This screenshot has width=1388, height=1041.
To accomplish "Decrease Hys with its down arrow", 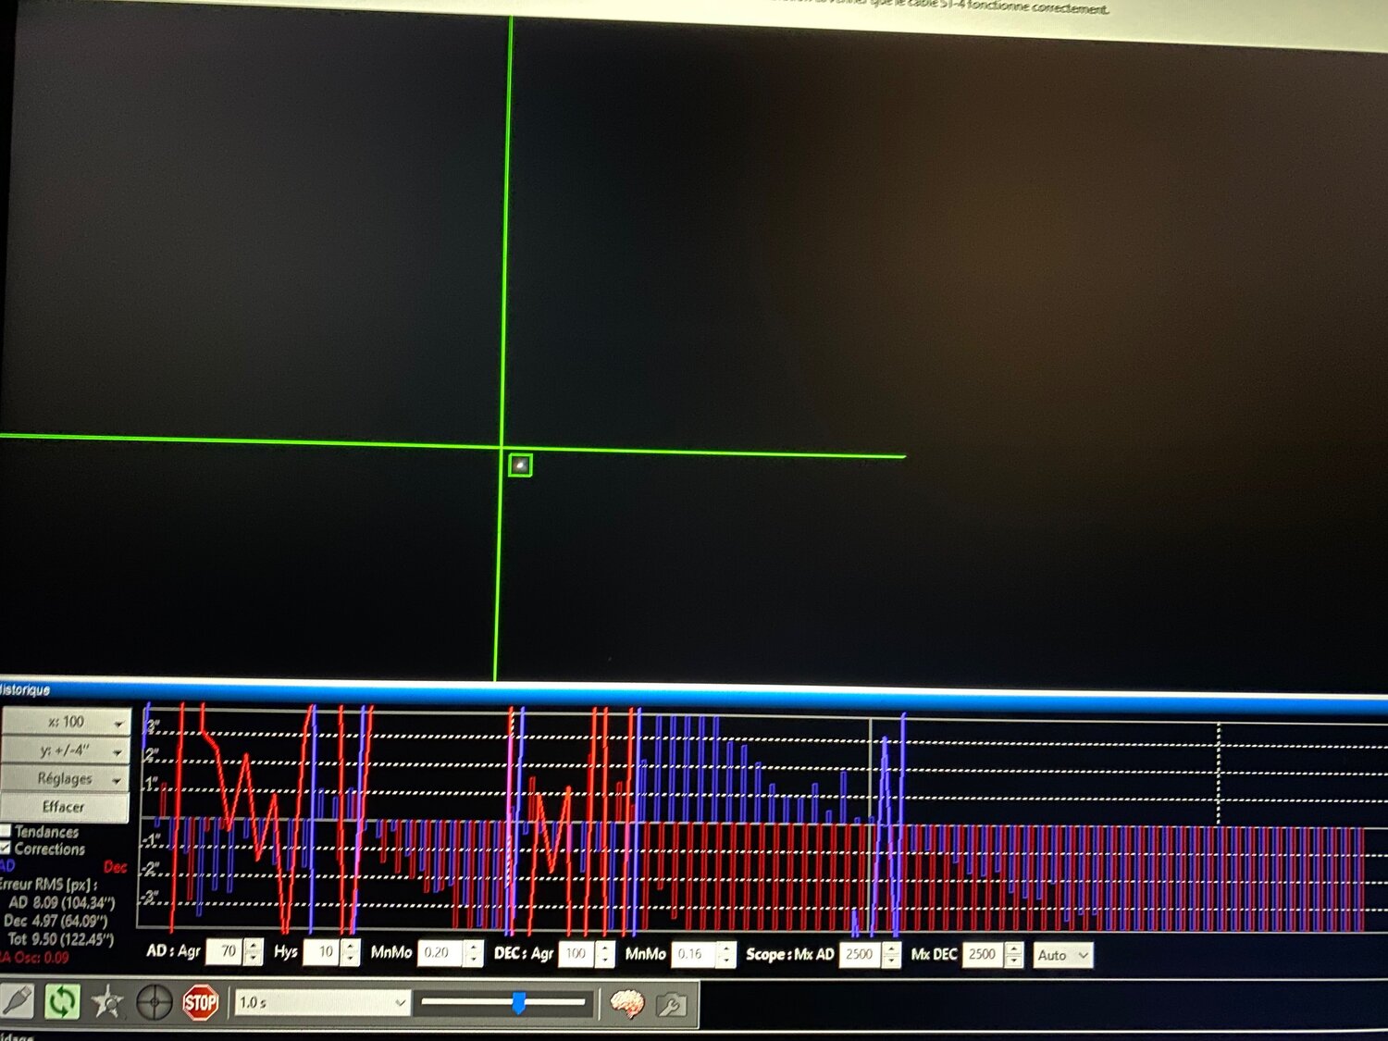I will pyautogui.click(x=350, y=958).
